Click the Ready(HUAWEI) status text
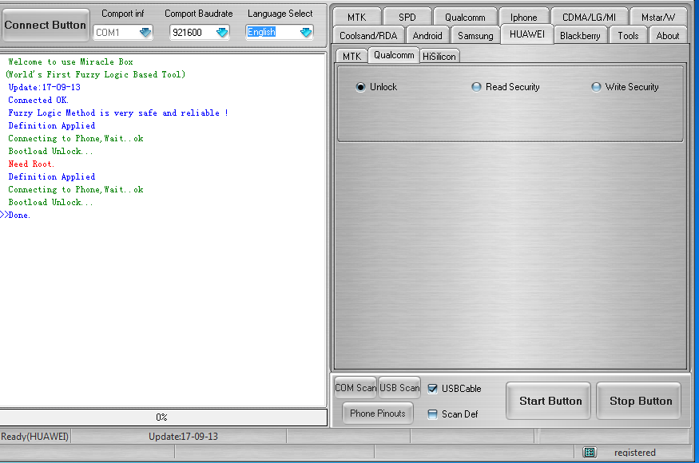The image size is (699, 463). click(x=35, y=437)
